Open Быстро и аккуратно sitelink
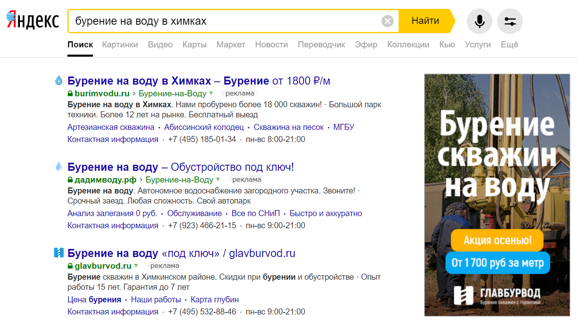 (x=326, y=213)
